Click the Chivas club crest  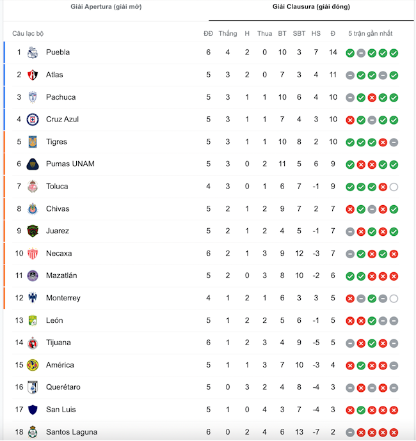click(x=33, y=209)
